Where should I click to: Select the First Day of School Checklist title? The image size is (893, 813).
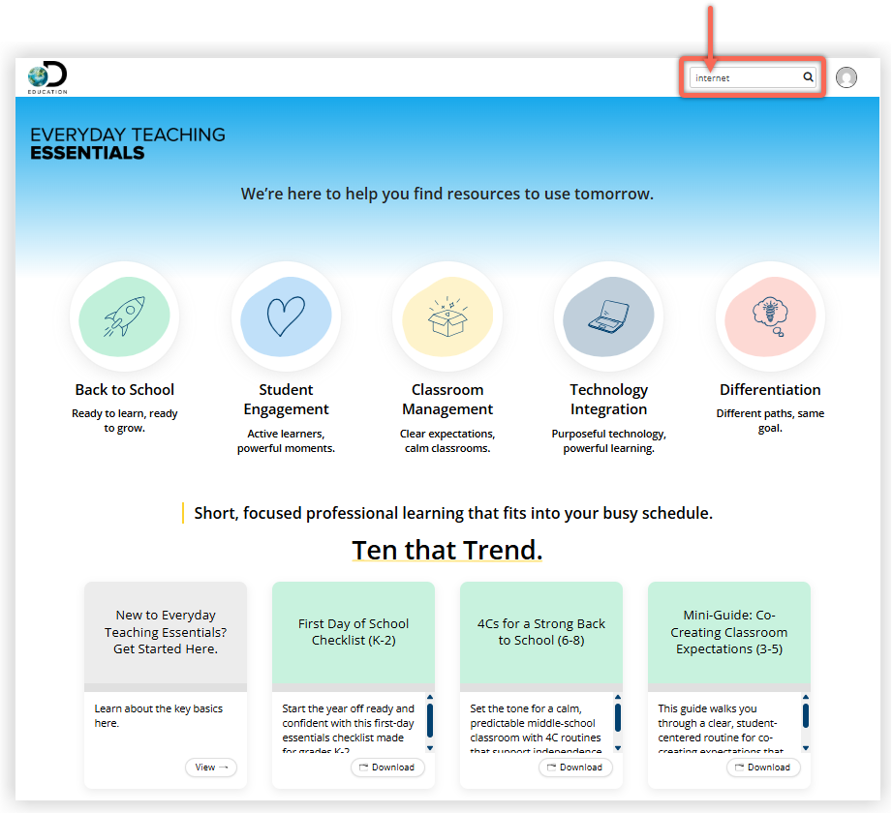pyautogui.click(x=354, y=632)
